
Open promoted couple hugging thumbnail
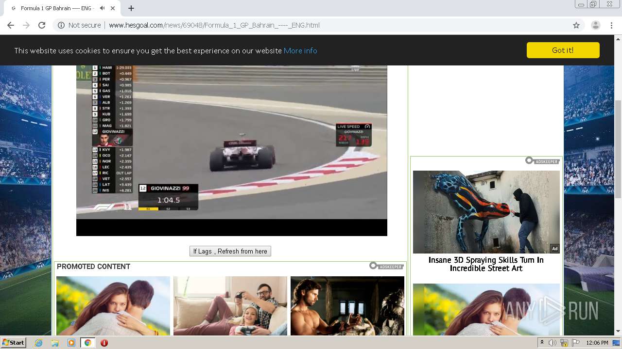click(x=113, y=306)
